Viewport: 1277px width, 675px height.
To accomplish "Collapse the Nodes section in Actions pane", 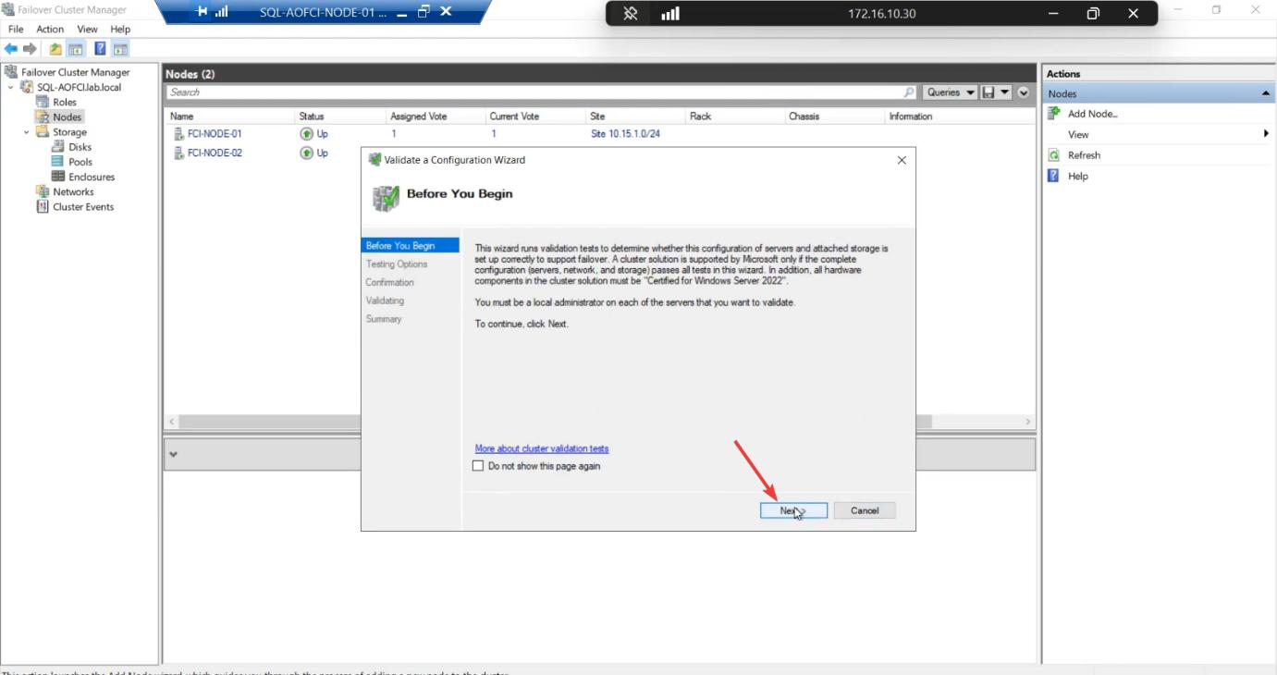I will (1265, 93).
